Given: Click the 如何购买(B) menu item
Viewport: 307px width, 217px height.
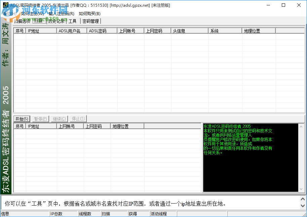Looking at the screenshot, I should [88, 13].
